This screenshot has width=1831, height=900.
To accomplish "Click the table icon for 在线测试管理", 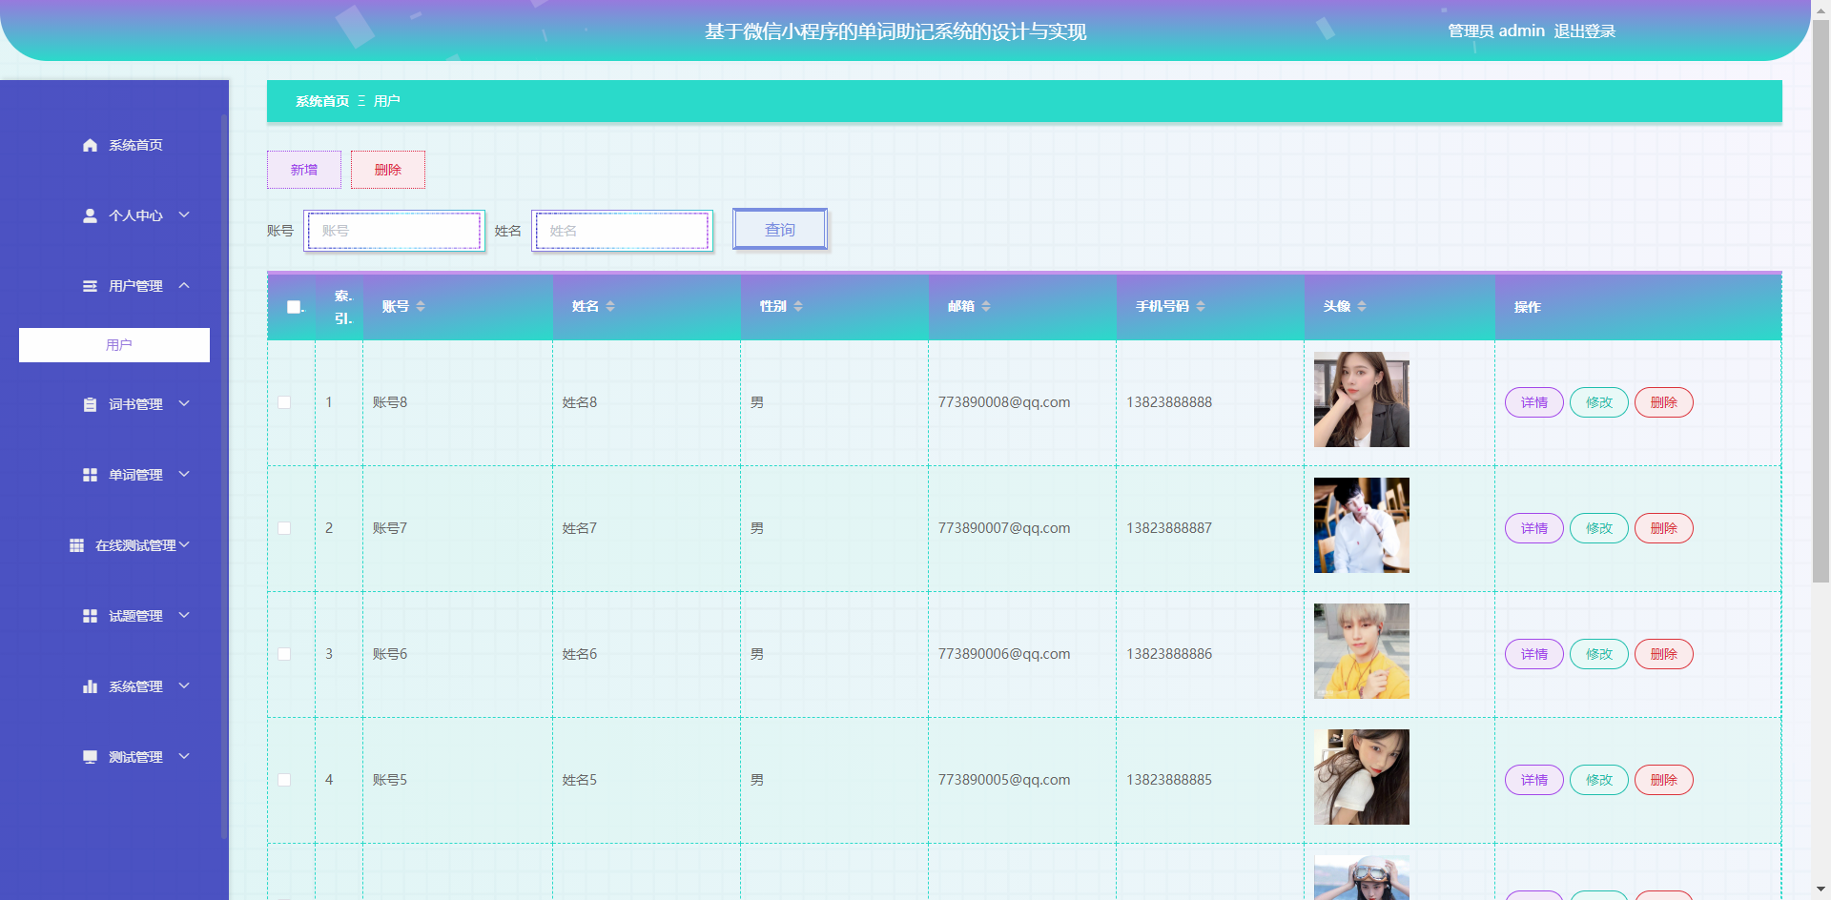I will coord(76,545).
